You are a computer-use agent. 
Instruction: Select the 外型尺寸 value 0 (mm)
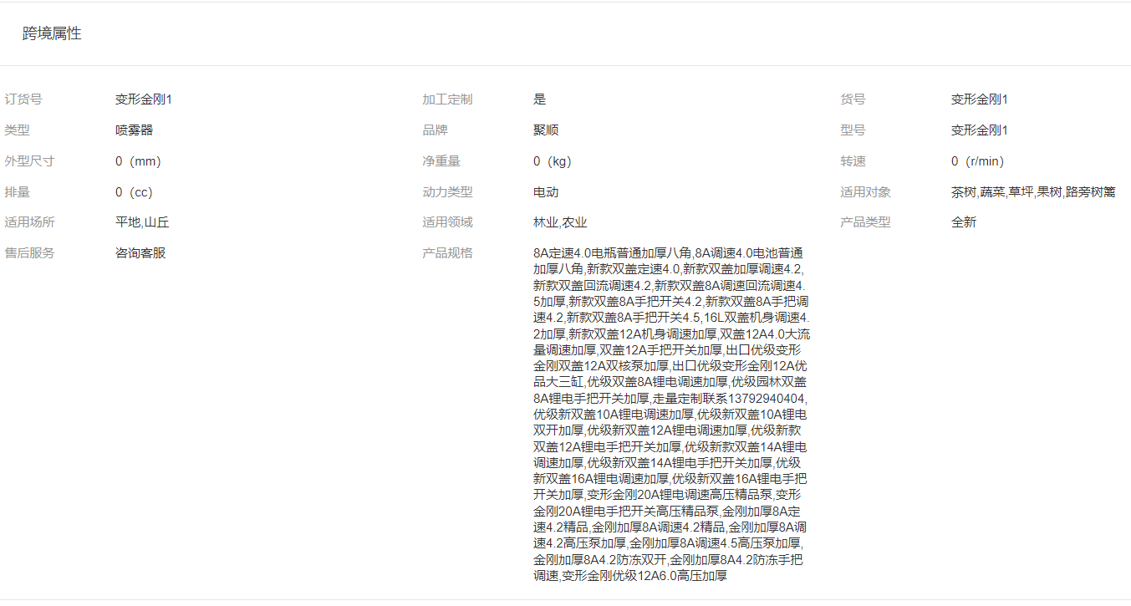138,161
